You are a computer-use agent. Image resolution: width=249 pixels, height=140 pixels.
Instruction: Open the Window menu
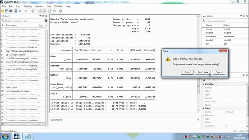(x=58, y=6)
